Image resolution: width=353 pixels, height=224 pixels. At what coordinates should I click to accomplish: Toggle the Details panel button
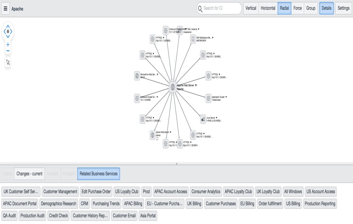326,8
